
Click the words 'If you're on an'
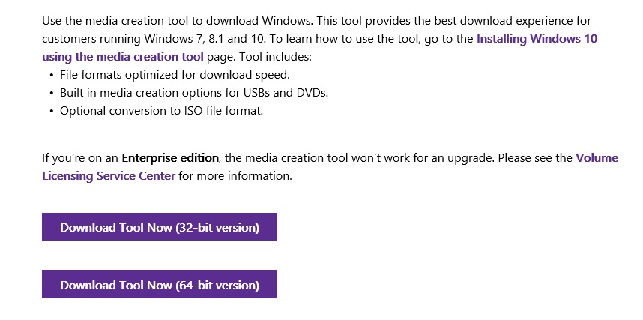click(x=80, y=158)
